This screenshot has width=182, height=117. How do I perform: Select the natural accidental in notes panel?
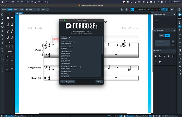pyautogui.click(x=7, y=46)
